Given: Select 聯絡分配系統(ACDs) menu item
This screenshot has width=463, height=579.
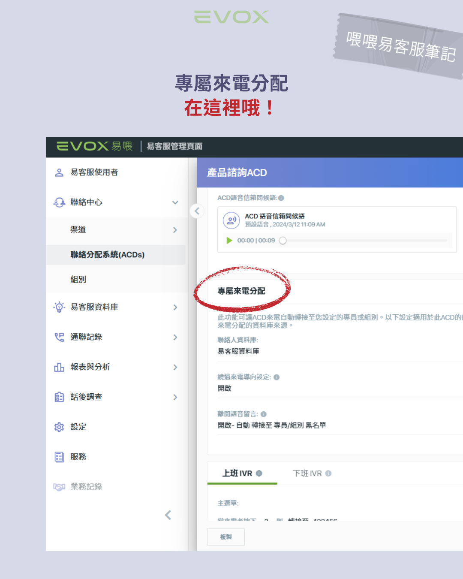Looking at the screenshot, I should (116, 255).
